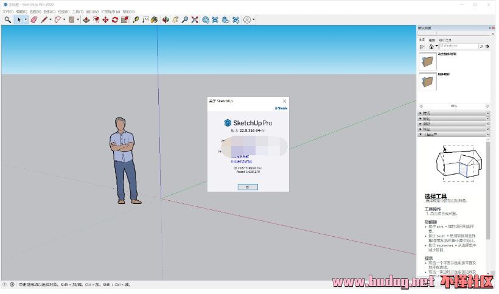Select the Scale tool
Image resolution: width=499 pixels, height=294 pixels.
tap(125, 19)
